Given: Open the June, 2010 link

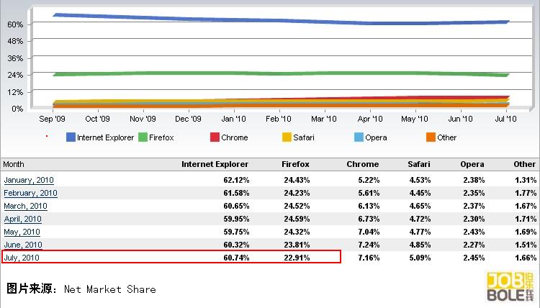Looking at the screenshot, I should tap(23, 245).
